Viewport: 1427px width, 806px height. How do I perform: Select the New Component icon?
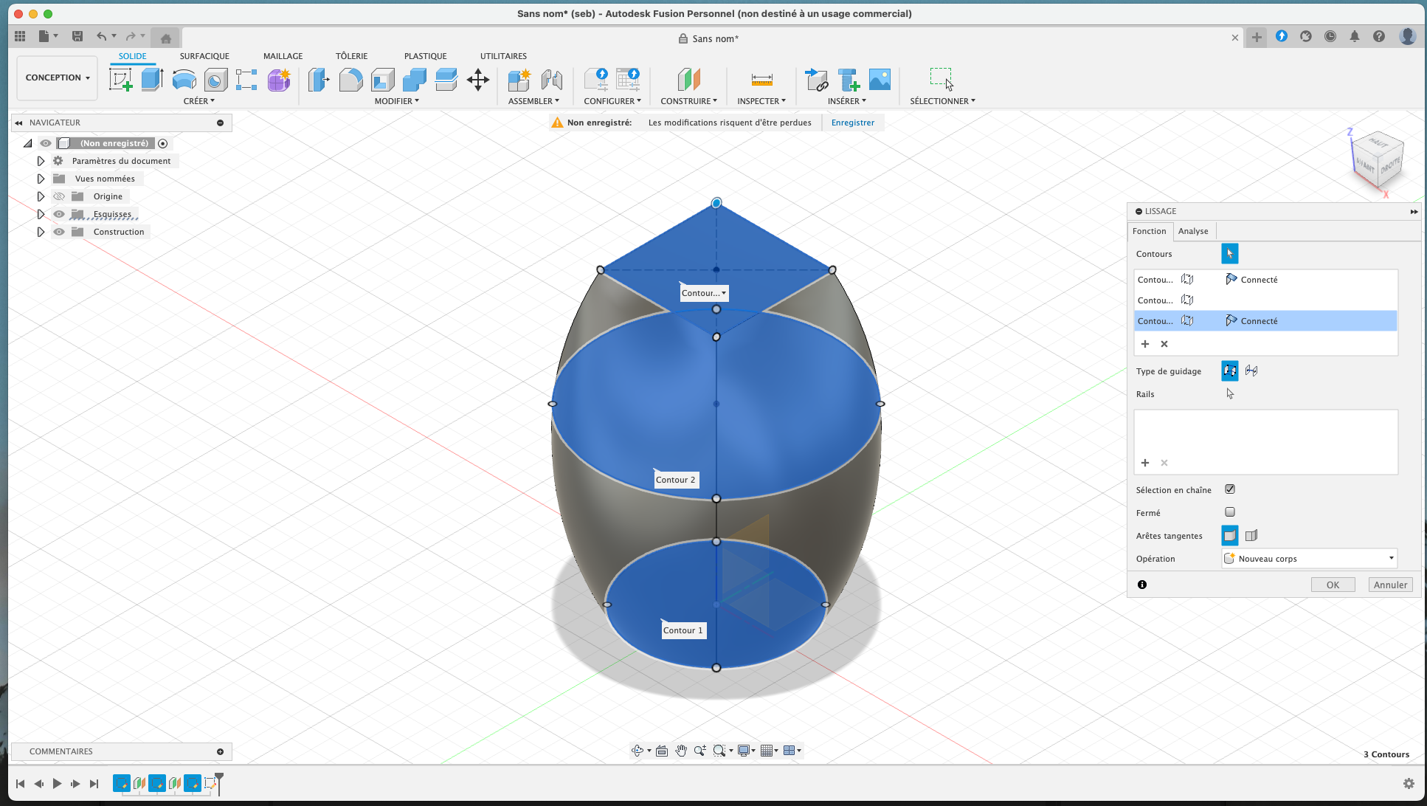[519, 79]
